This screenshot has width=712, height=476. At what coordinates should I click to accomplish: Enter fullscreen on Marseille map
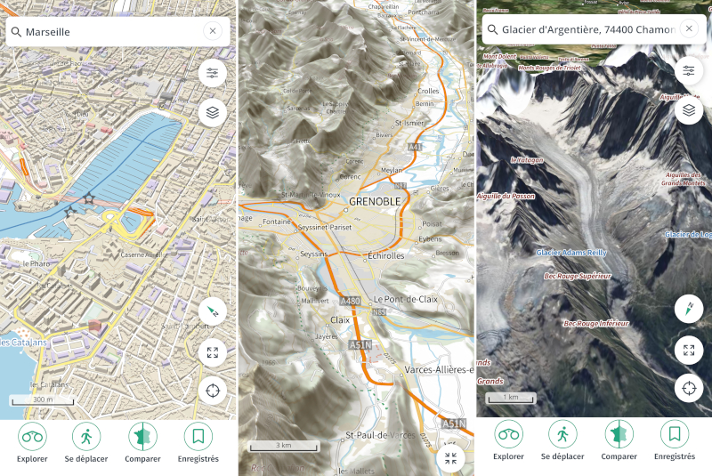[x=213, y=352]
